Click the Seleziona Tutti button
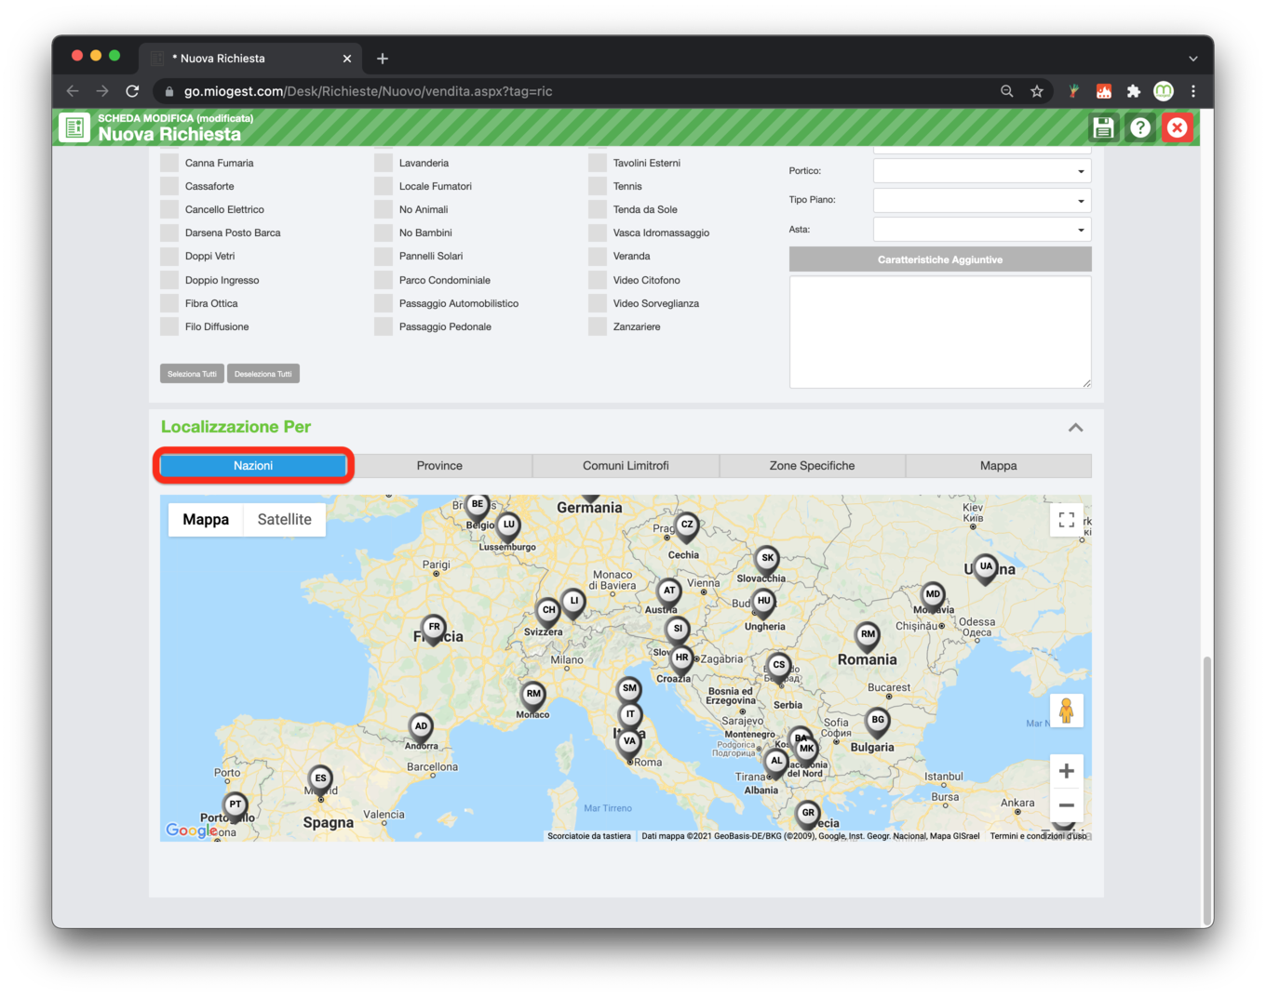Screen dimensions: 1266x997 (x=192, y=374)
